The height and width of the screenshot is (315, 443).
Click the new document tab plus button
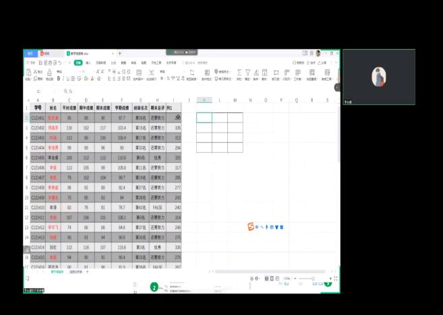click(119, 53)
